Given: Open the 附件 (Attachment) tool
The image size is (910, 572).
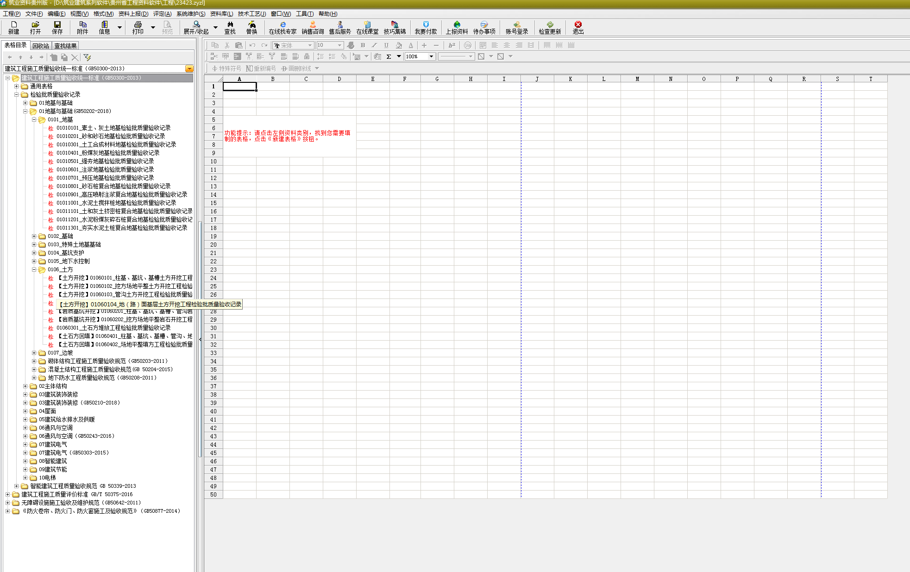Looking at the screenshot, I should click(x=82, y=28).
